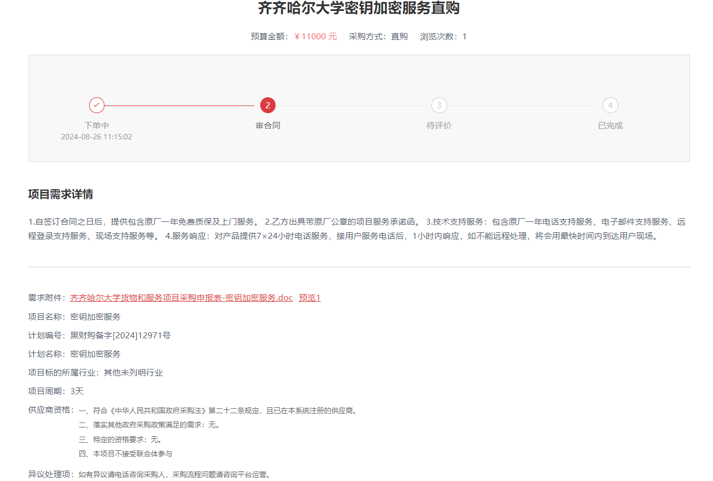The height and width of the screenshot is (481, 713).
Task: Click the 采购方式：直购 text
Action: click(378, 37)
